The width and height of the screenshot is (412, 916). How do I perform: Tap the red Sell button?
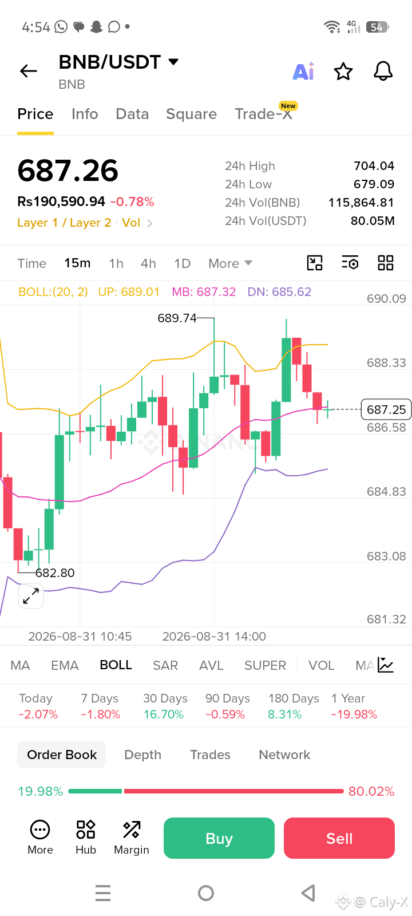pyautogui.click(x=339, y=838)
